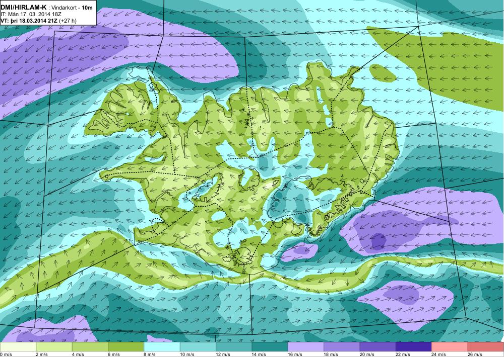Select the '12 m/s' legend label

[223, 354]
